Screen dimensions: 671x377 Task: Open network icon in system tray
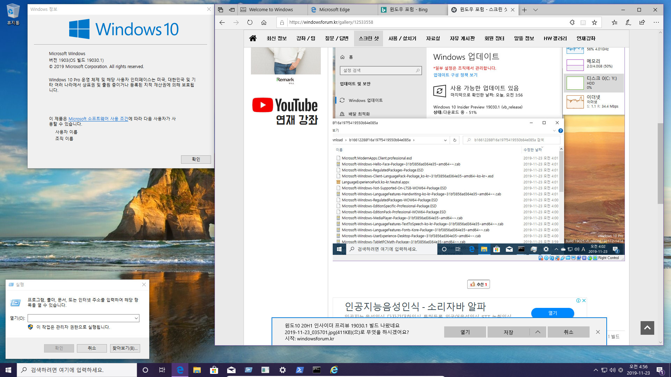[x=604, y=370]
